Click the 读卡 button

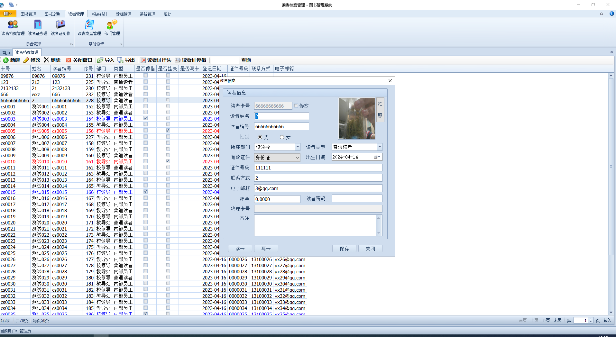point(240,249)
